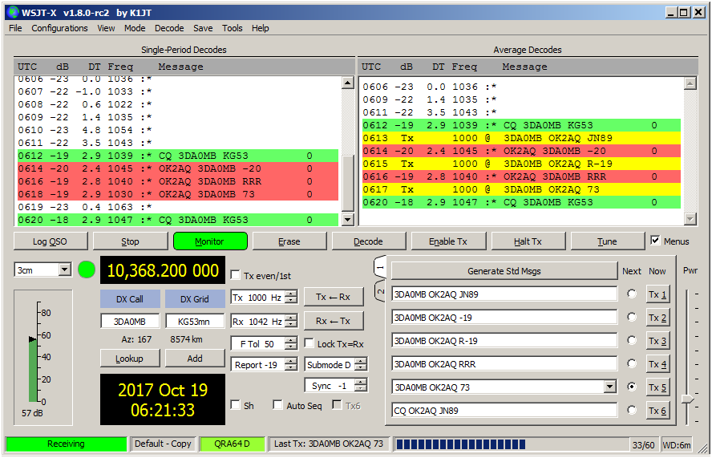Select Next radio for Tx 5 message

(631, 387)
